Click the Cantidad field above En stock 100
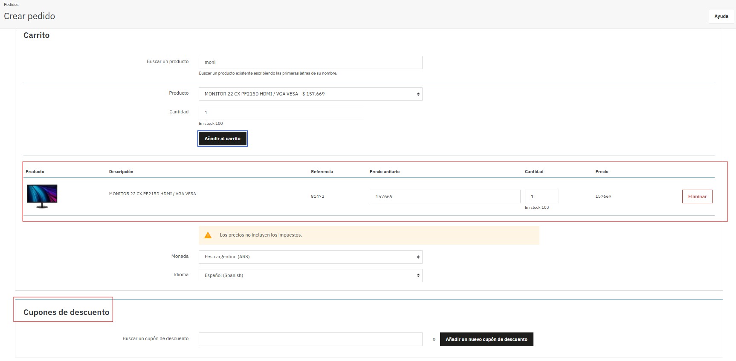This screenshot has height=361, width=736. click(281, 113)
